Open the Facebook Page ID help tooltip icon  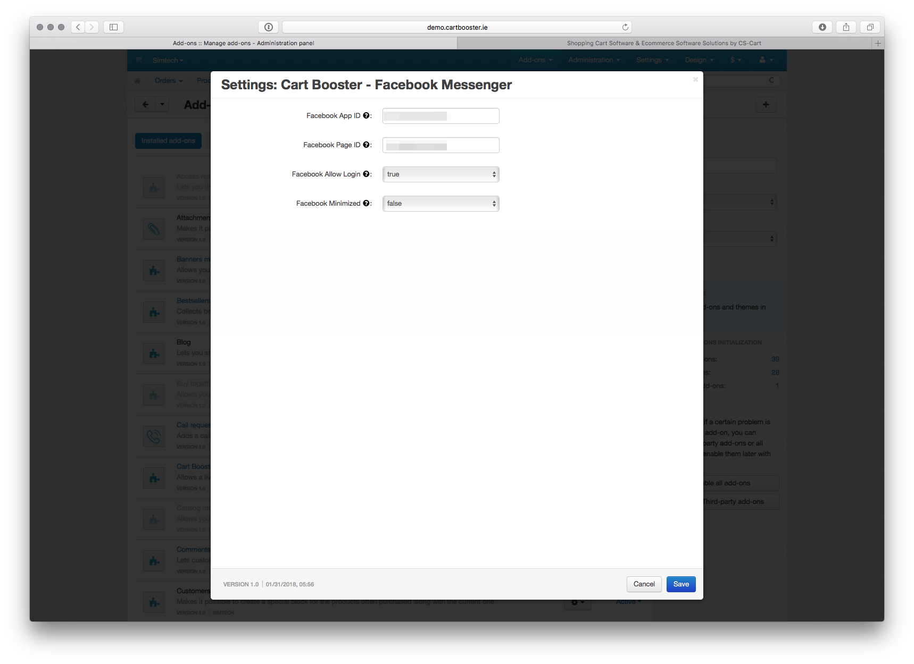[366, 145]
